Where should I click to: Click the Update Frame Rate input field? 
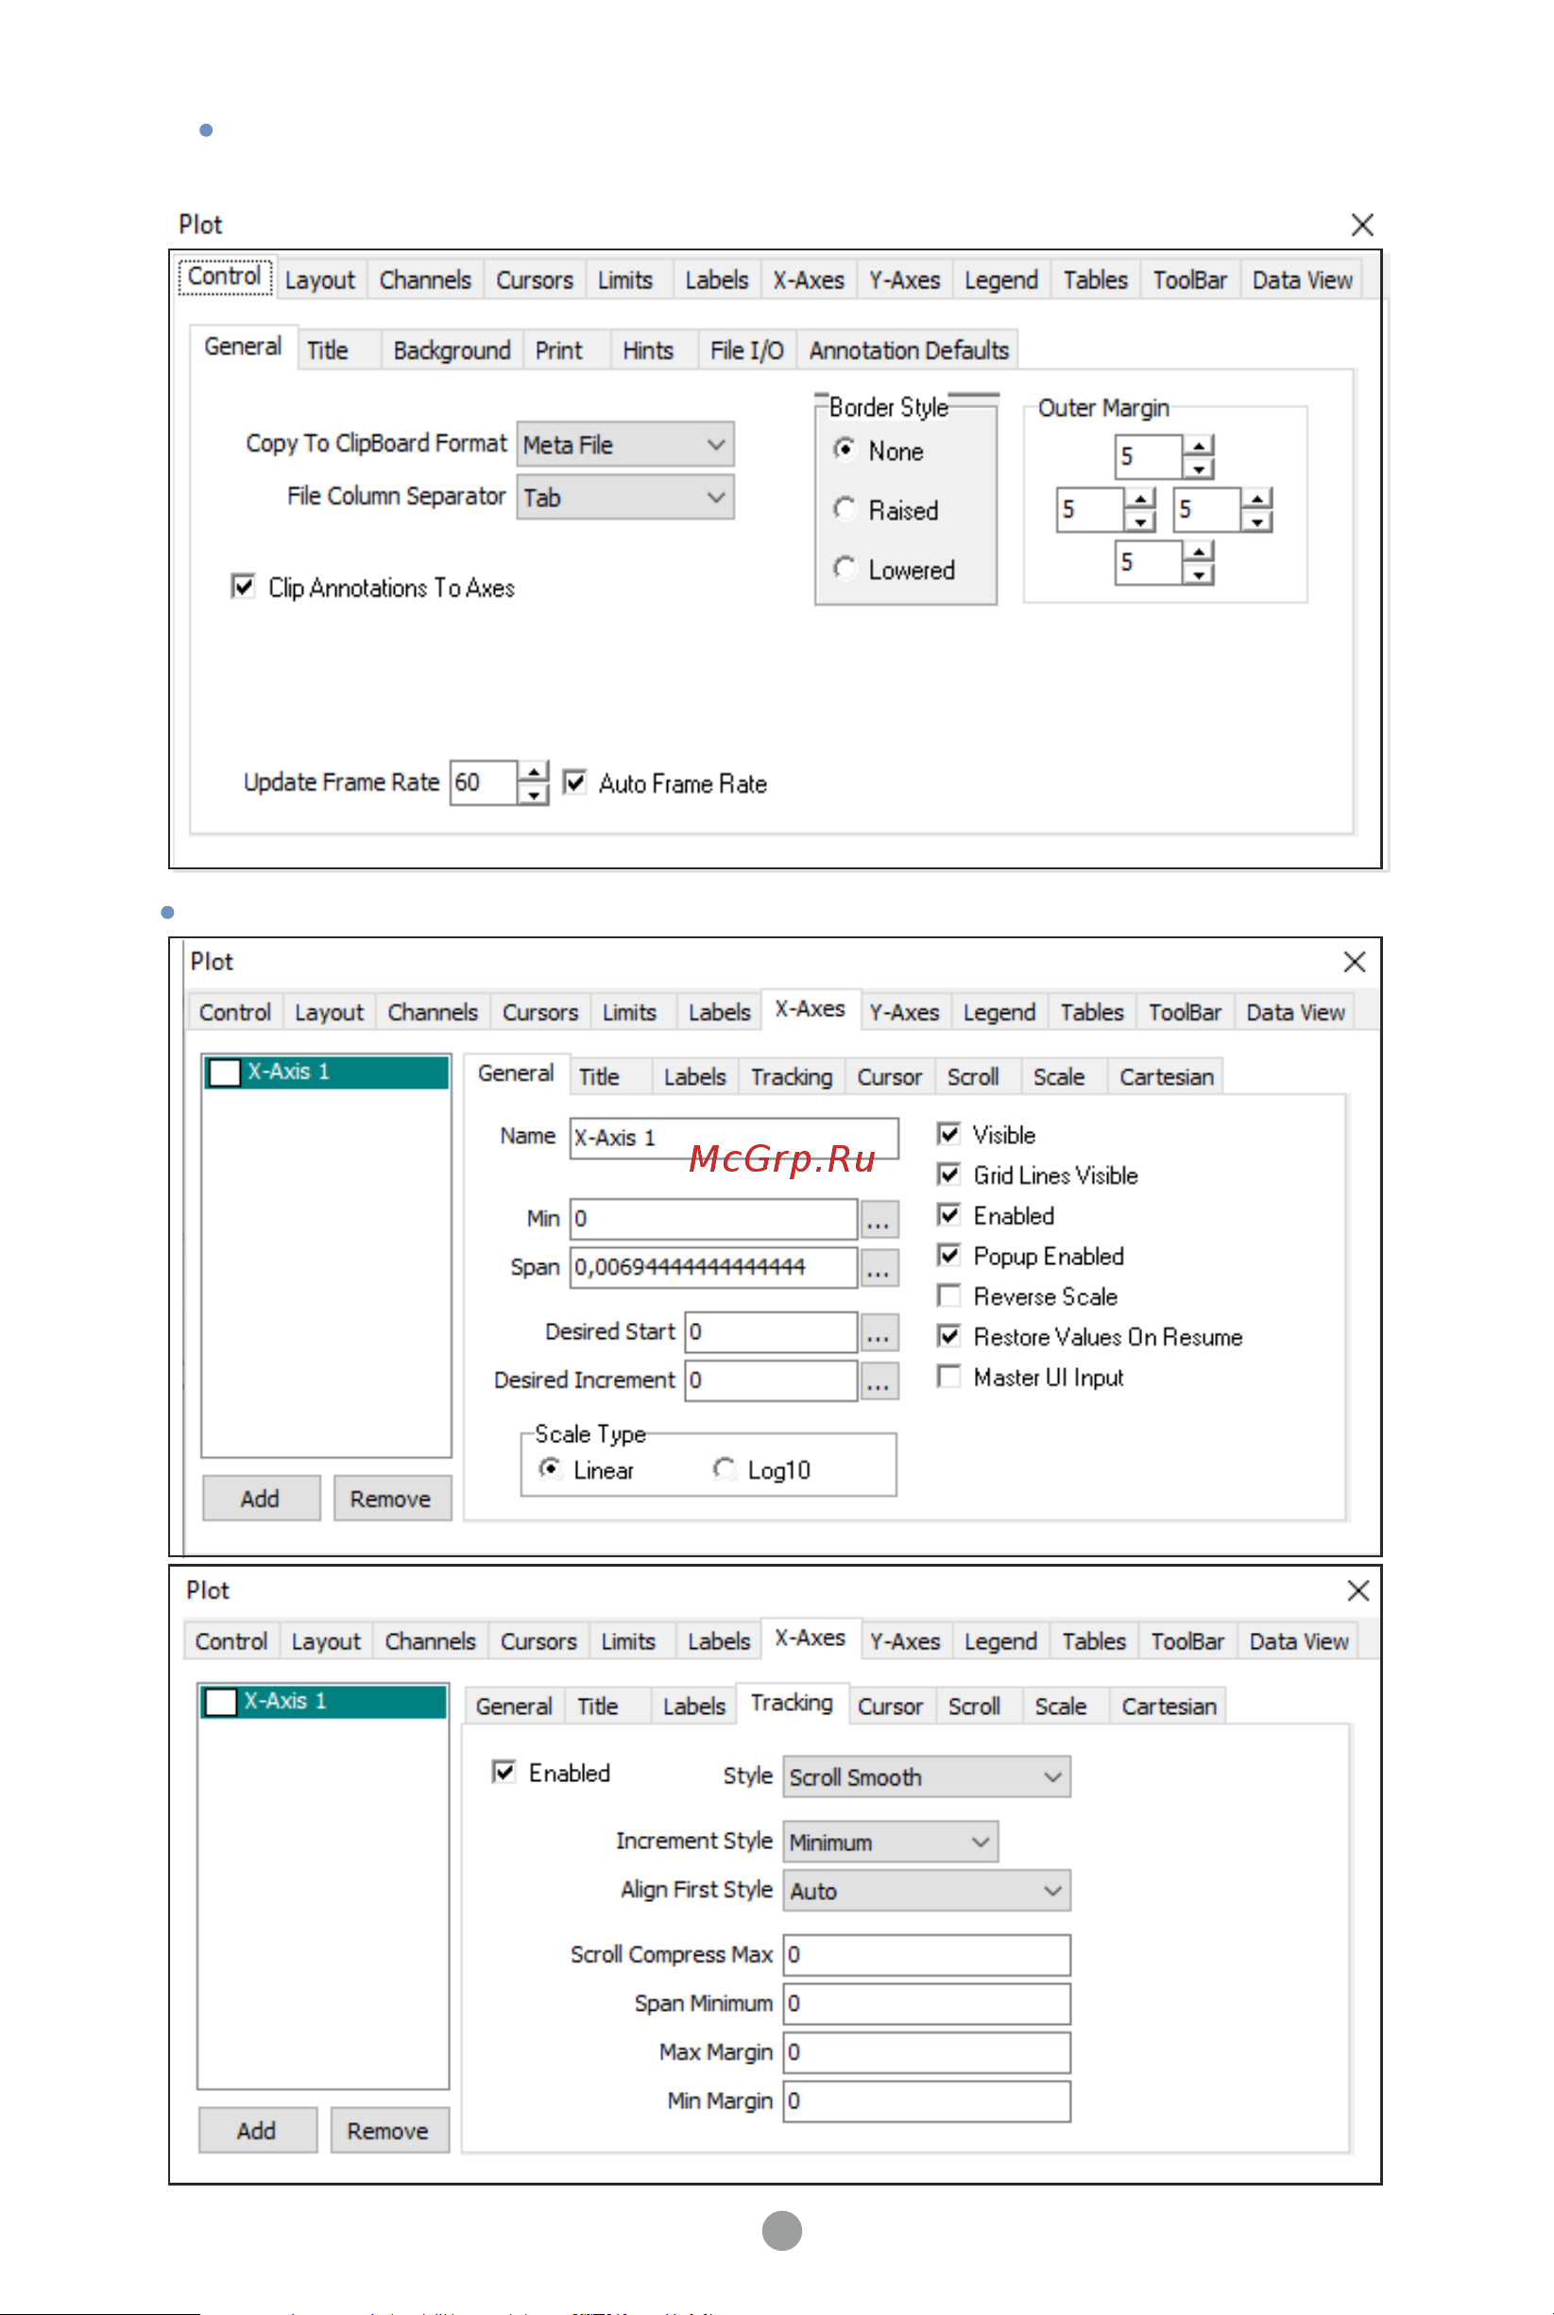[x=483, y=783]
